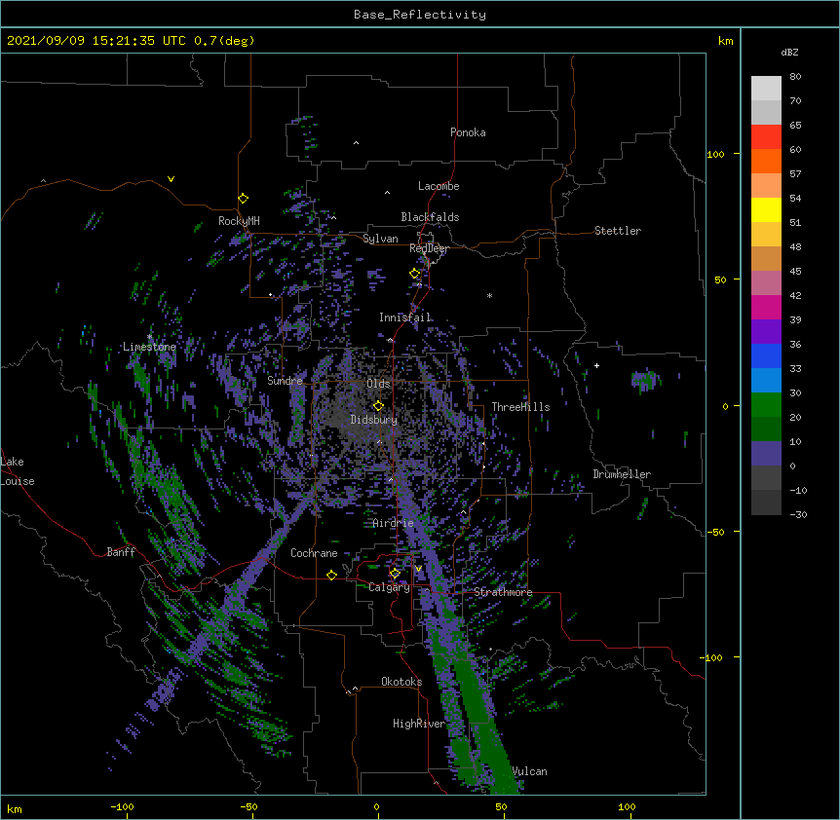
Task: Click the Cochrane city label
Action: [314, 553]
